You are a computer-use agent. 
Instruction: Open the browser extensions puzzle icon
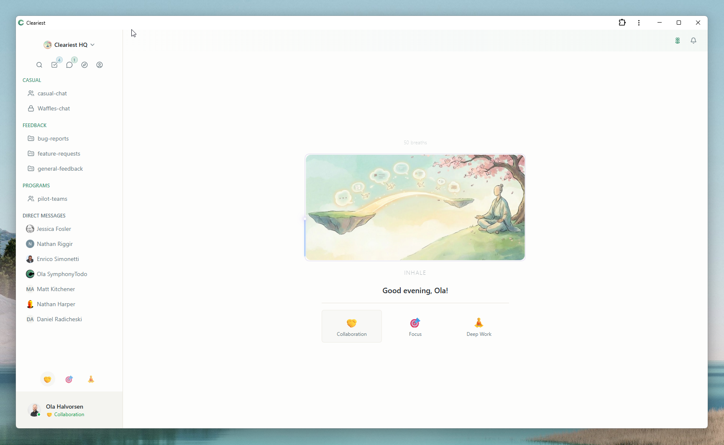click(622, 23)
